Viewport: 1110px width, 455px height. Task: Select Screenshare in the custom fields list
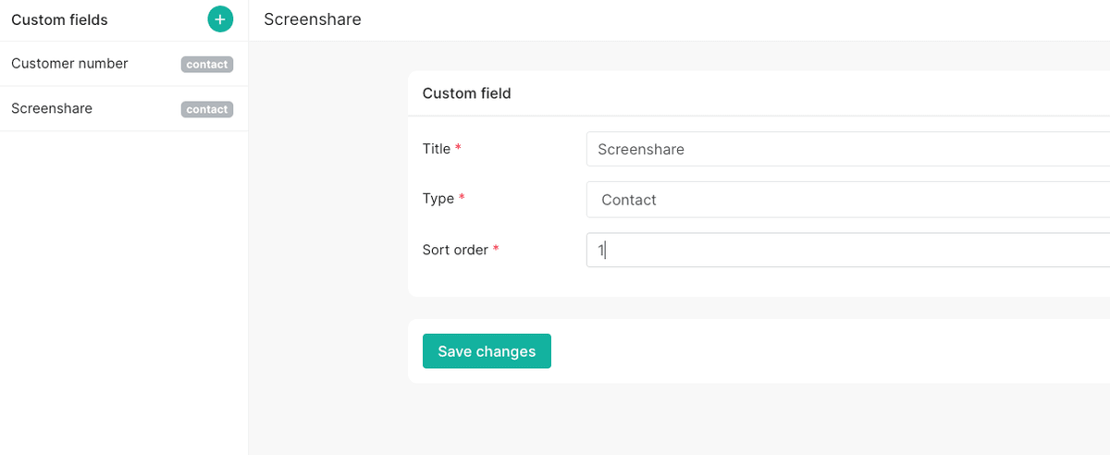pos(124,109)
